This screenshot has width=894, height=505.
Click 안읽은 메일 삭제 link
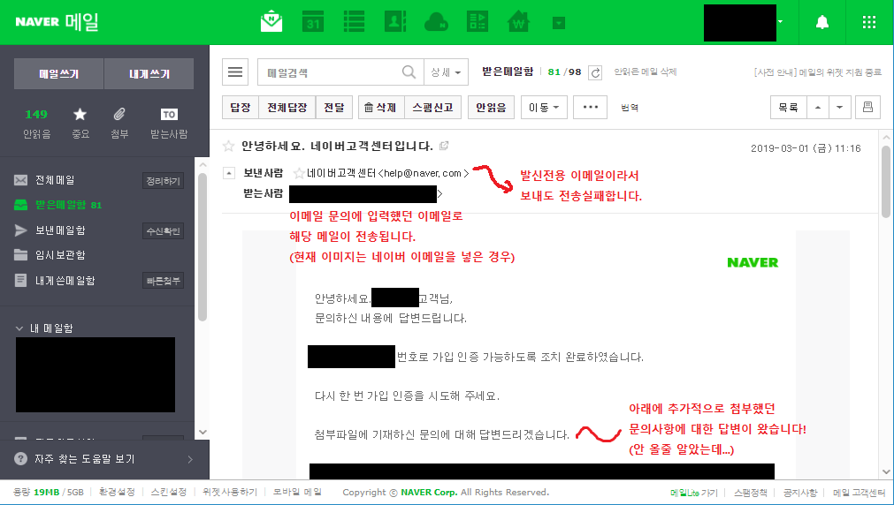(x=645, y=72)
